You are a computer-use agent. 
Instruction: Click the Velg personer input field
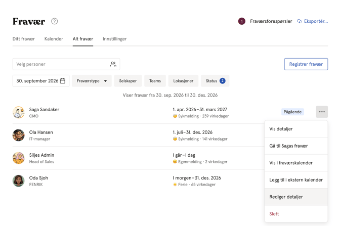tap(66, 64)
